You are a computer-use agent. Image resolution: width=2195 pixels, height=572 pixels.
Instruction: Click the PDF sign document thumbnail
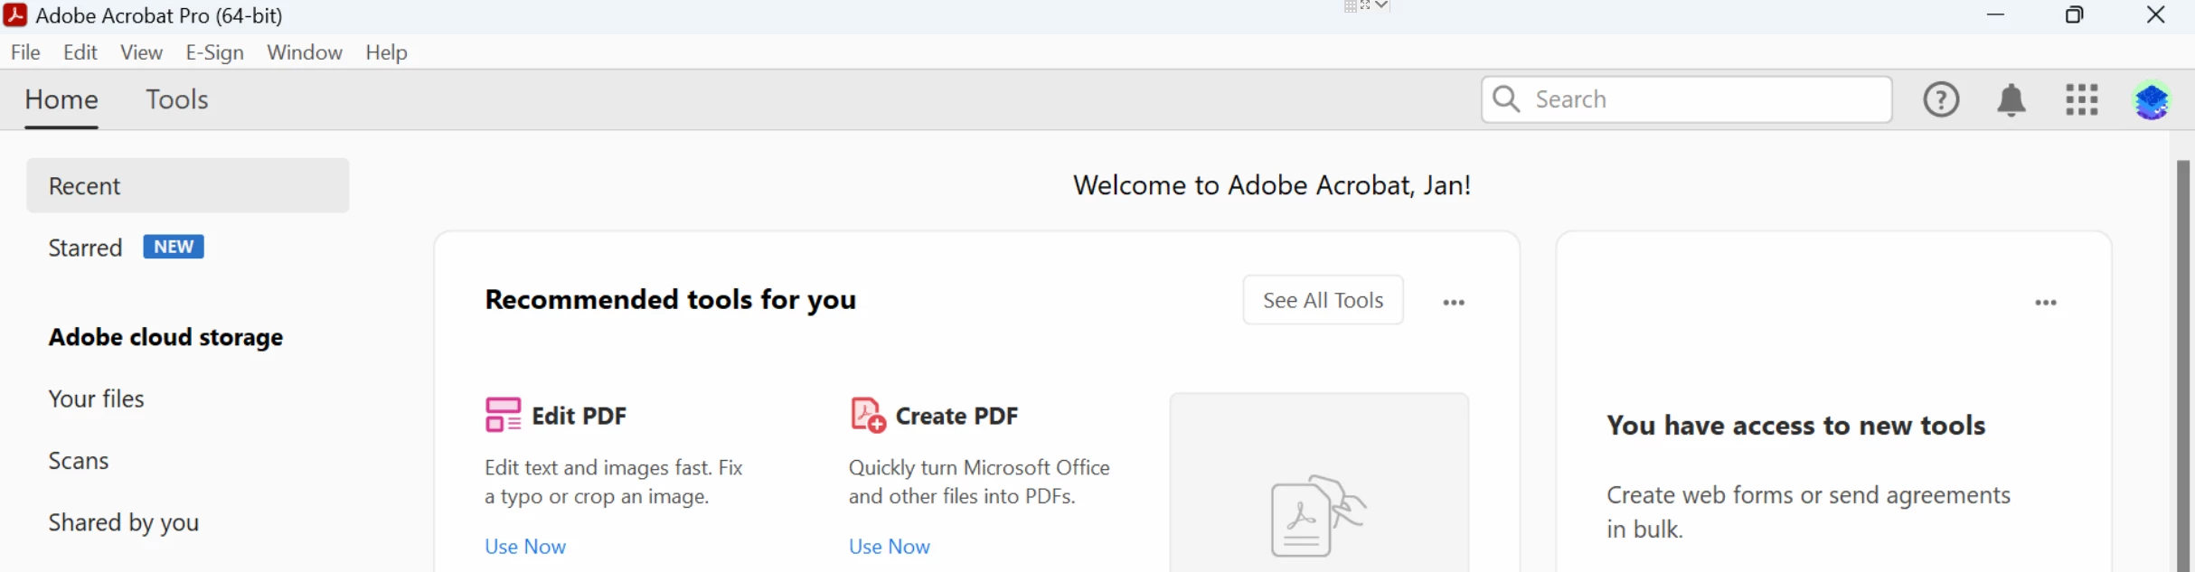(x=1318, y=515)
